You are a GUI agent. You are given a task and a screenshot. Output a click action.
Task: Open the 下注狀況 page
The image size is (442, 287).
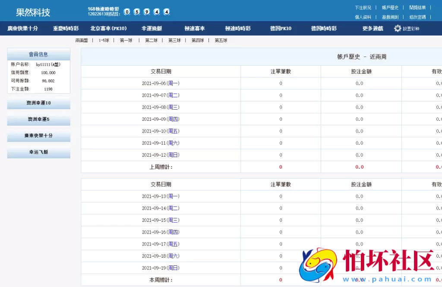[x=364, y=7]
